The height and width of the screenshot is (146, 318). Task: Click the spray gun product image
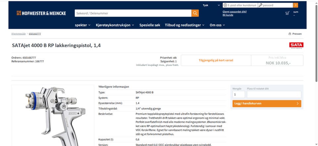(53, 116)
